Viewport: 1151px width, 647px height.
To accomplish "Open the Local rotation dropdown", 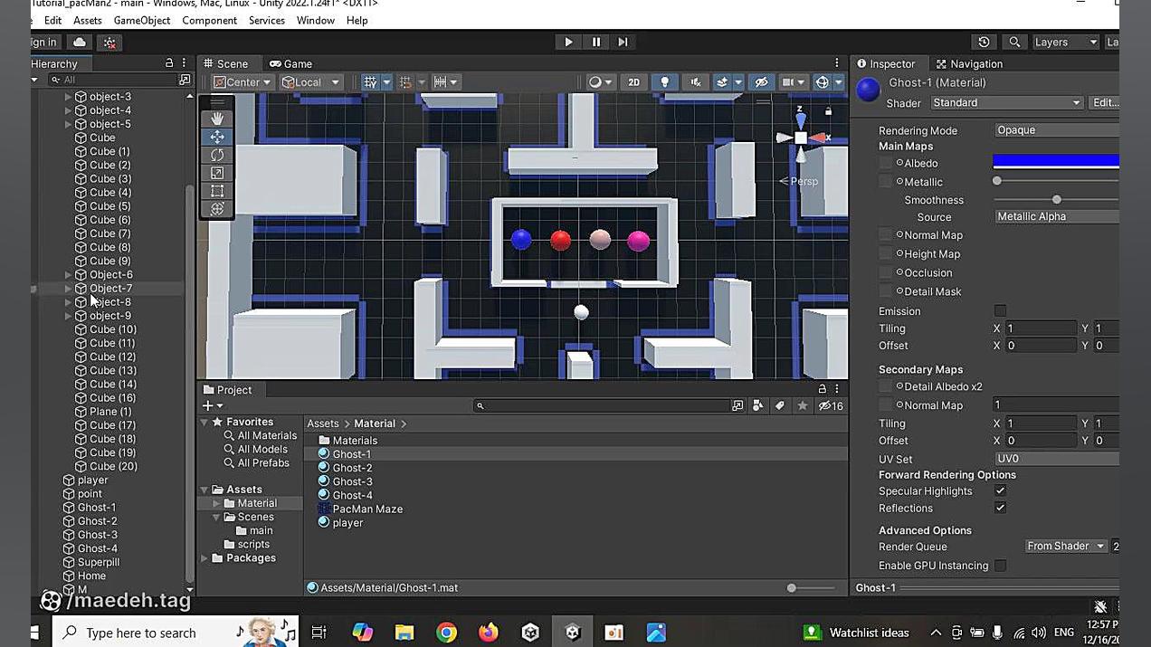I will tap(311, 82).
